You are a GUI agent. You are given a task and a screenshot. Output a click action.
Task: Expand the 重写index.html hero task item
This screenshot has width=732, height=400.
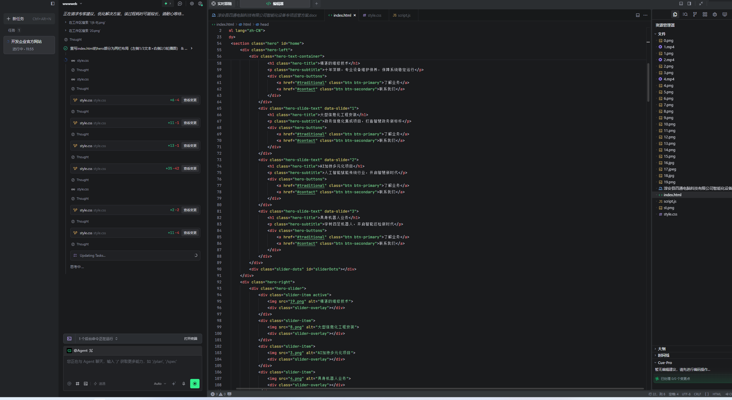point(128,49)
